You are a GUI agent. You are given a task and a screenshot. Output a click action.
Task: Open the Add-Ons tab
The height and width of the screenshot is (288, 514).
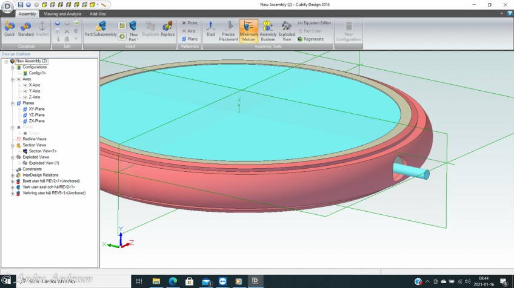[x=99, y=13]
